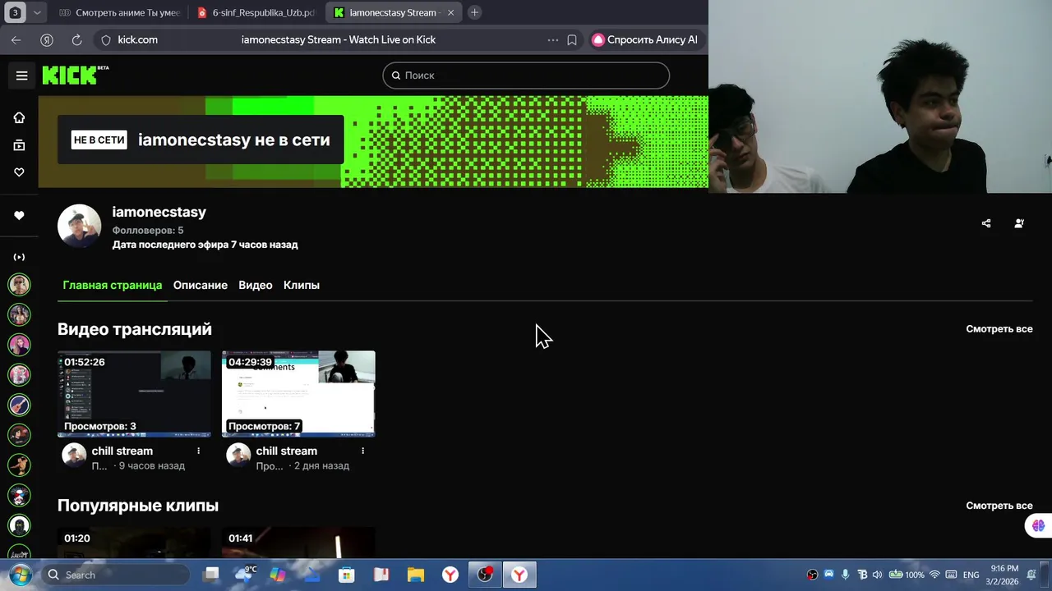View all Видео трансляций
This screenshot has height=591, width=1052.
click(999, 329)
